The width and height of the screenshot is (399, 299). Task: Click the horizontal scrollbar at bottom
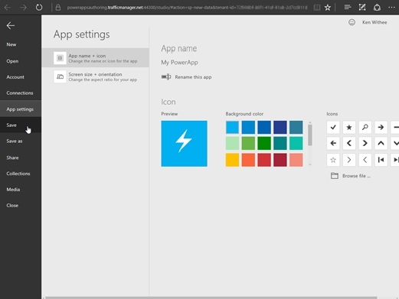[x=211, y=297]
